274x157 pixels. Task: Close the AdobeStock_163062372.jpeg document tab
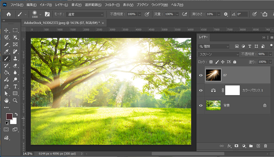pos(103,23)
